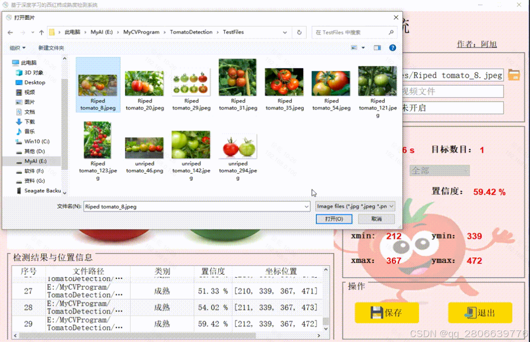Open the 组织 menu
Screen dimensions: 530x342
coord(17,48)
